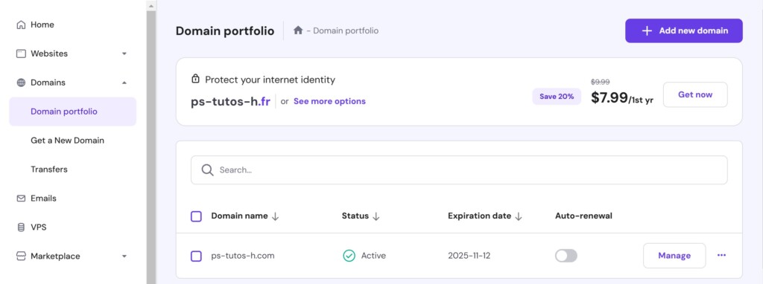The image size is (763, 284).
Task: Click the Domains globe icon
Action: coord(21,83)
